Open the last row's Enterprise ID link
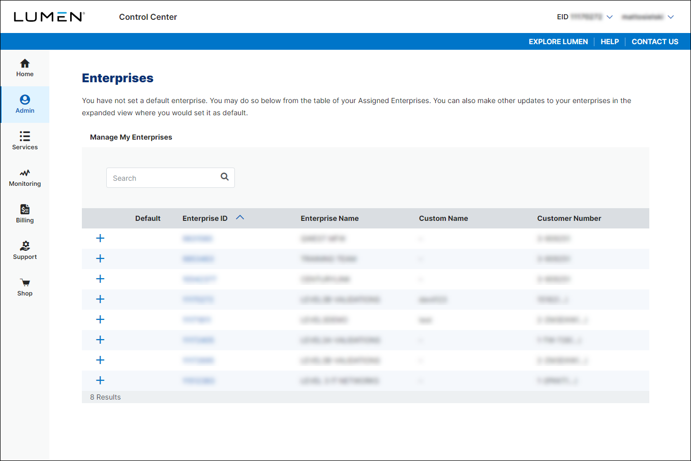This screenshot has width=691, height=461. coord(198,381)
